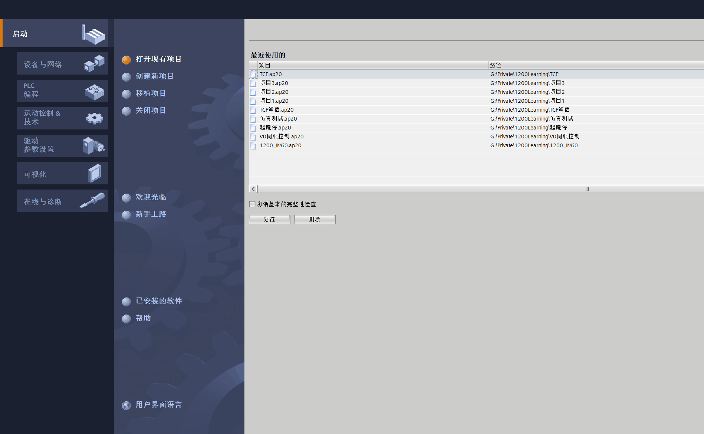
Task: Click the 驱动参数设置 drive icon
Action: [93, 146]
